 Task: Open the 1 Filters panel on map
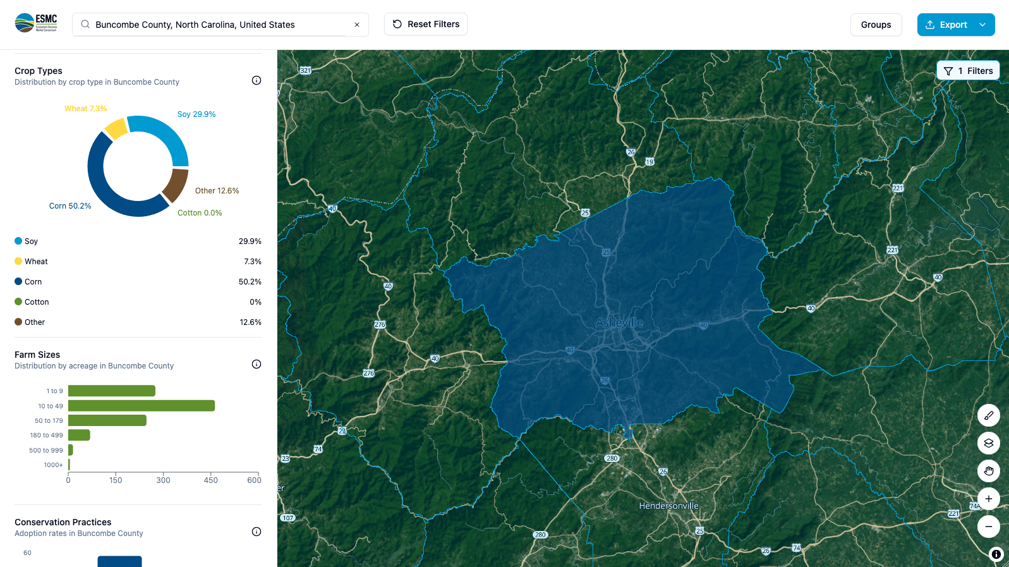[x=968, y=71]
